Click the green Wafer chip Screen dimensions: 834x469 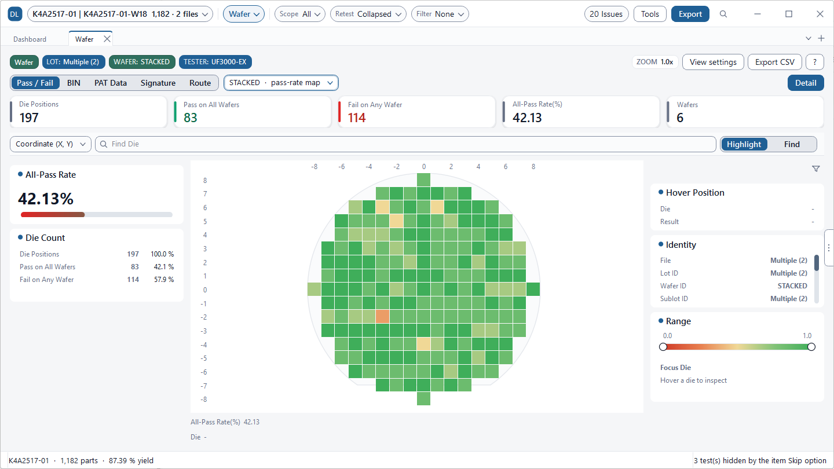pyautogui.click(x=24, y=62)
